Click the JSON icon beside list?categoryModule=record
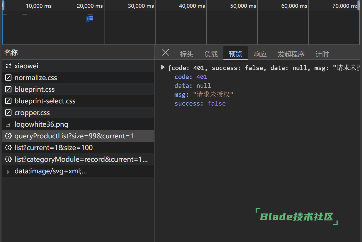Screen dimensions: 362x242 click(x=8, y=159)
